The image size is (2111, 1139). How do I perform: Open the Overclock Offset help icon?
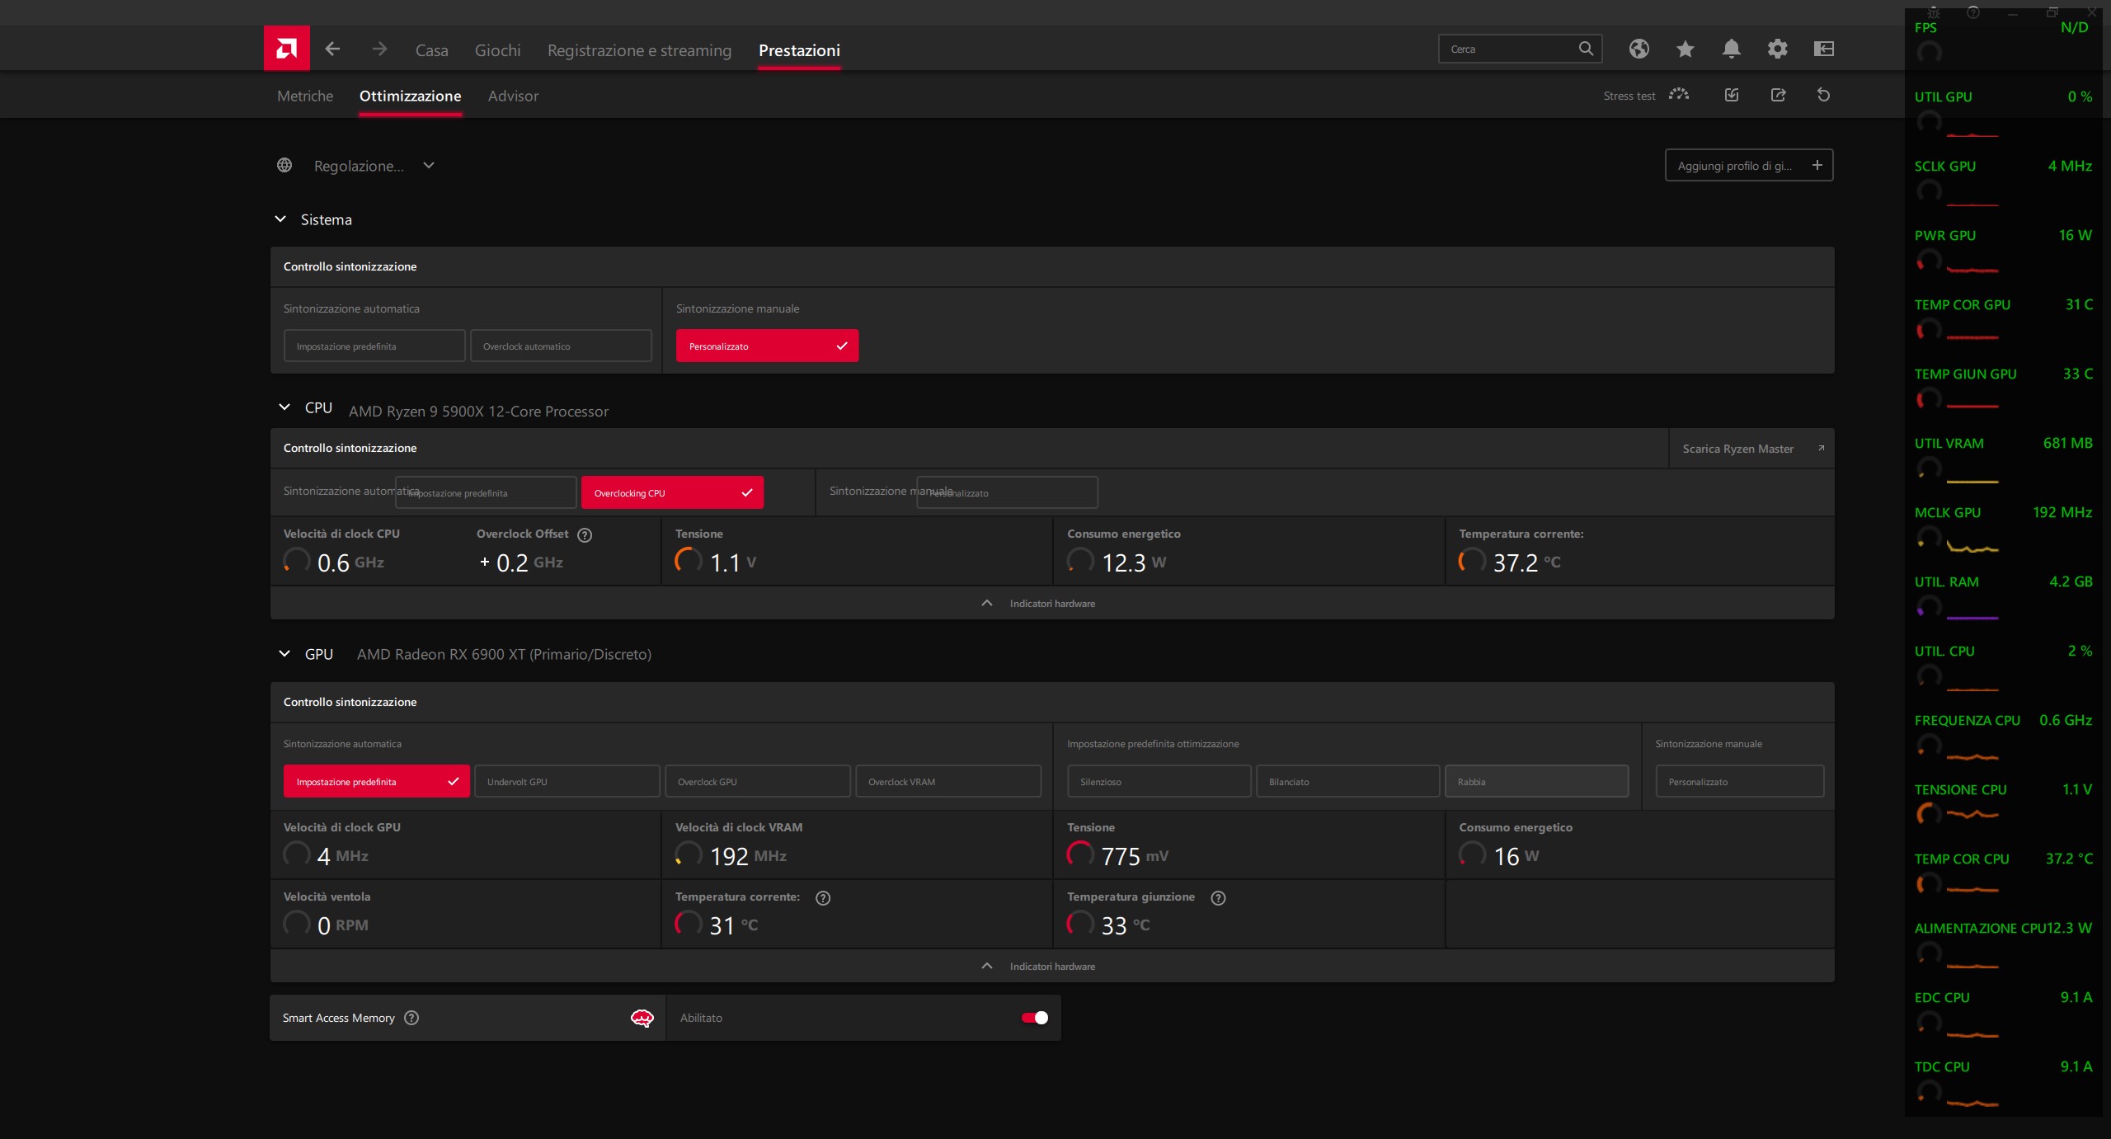click(585, 534)
